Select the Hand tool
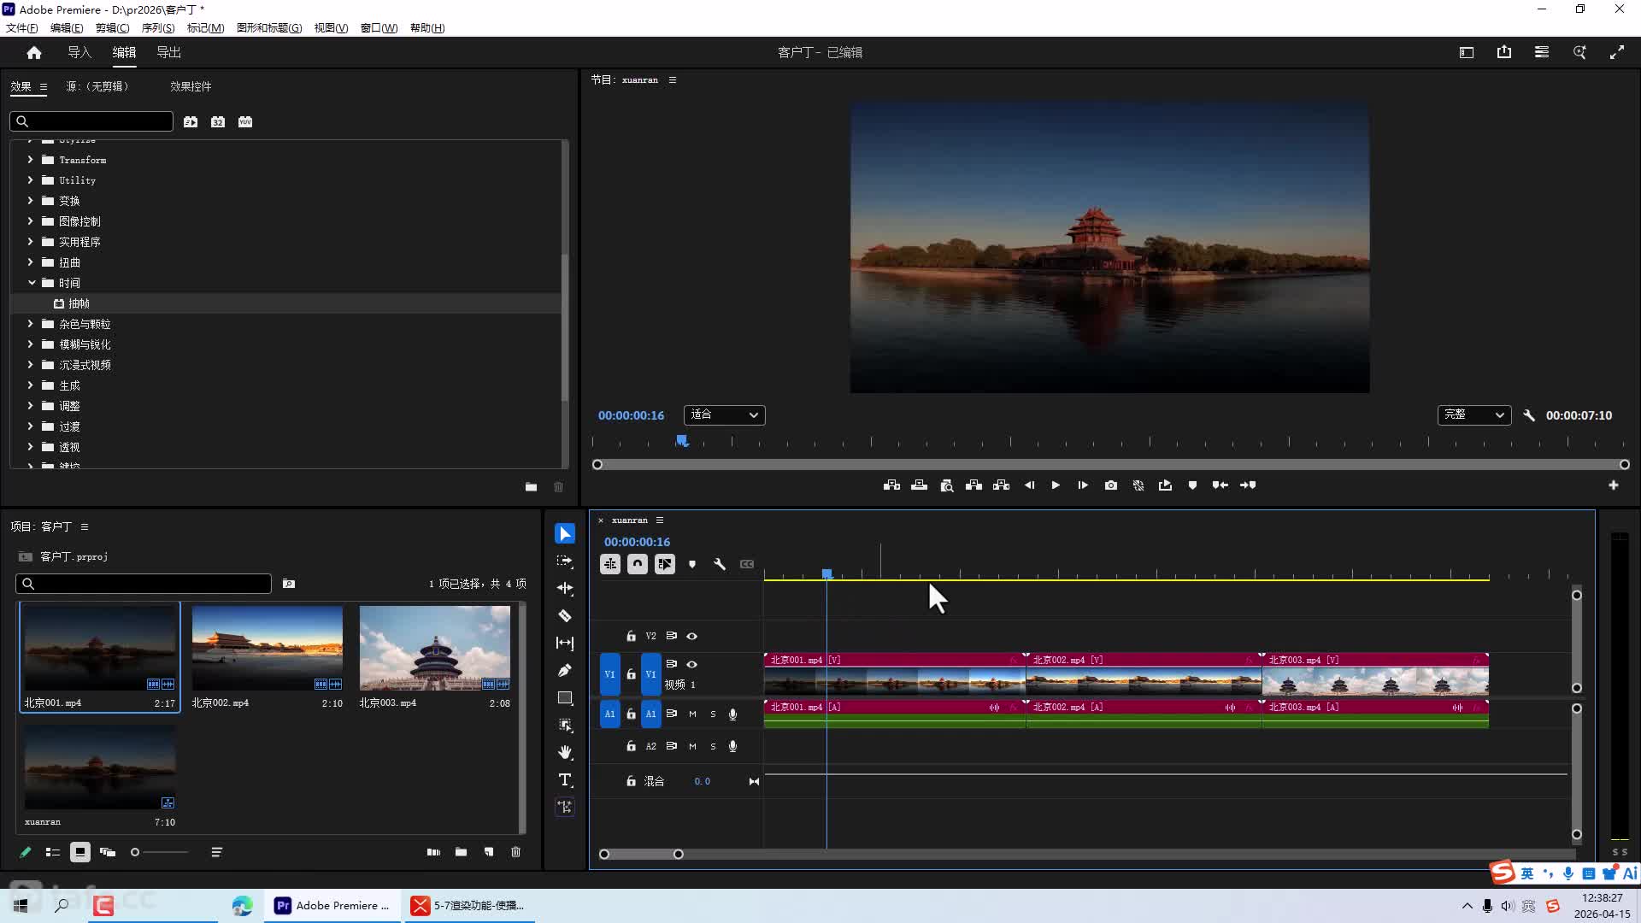This screenshot has width=1641, height=923. [565, 753]
